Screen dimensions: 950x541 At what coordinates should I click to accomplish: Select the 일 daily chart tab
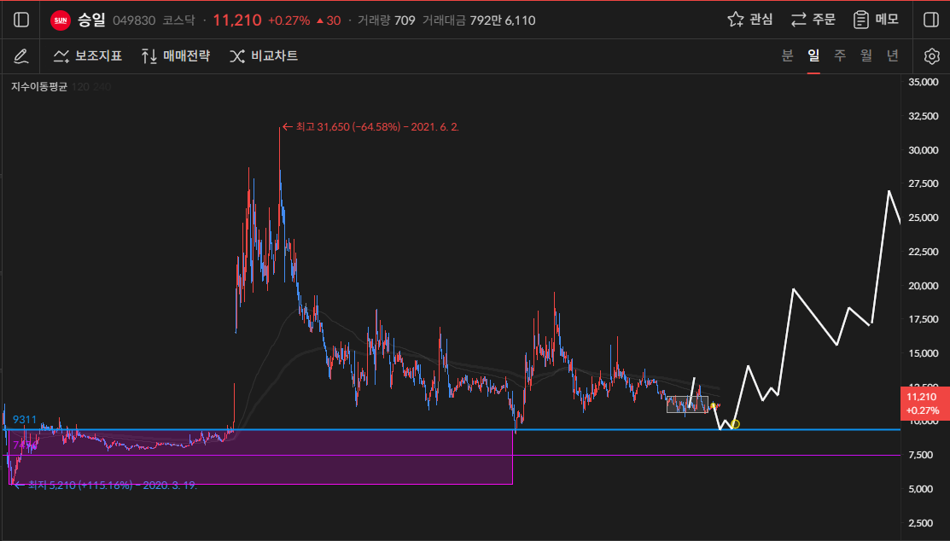click(813, 55)
